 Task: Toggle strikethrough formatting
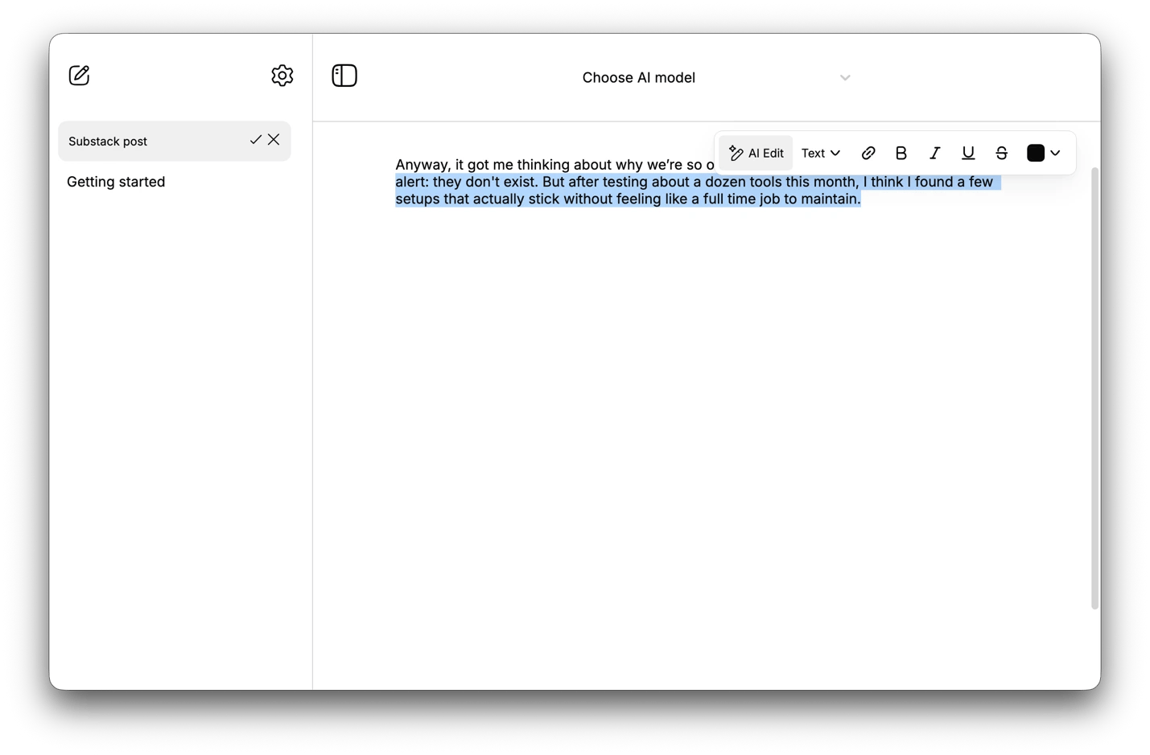pos(1002,153)
